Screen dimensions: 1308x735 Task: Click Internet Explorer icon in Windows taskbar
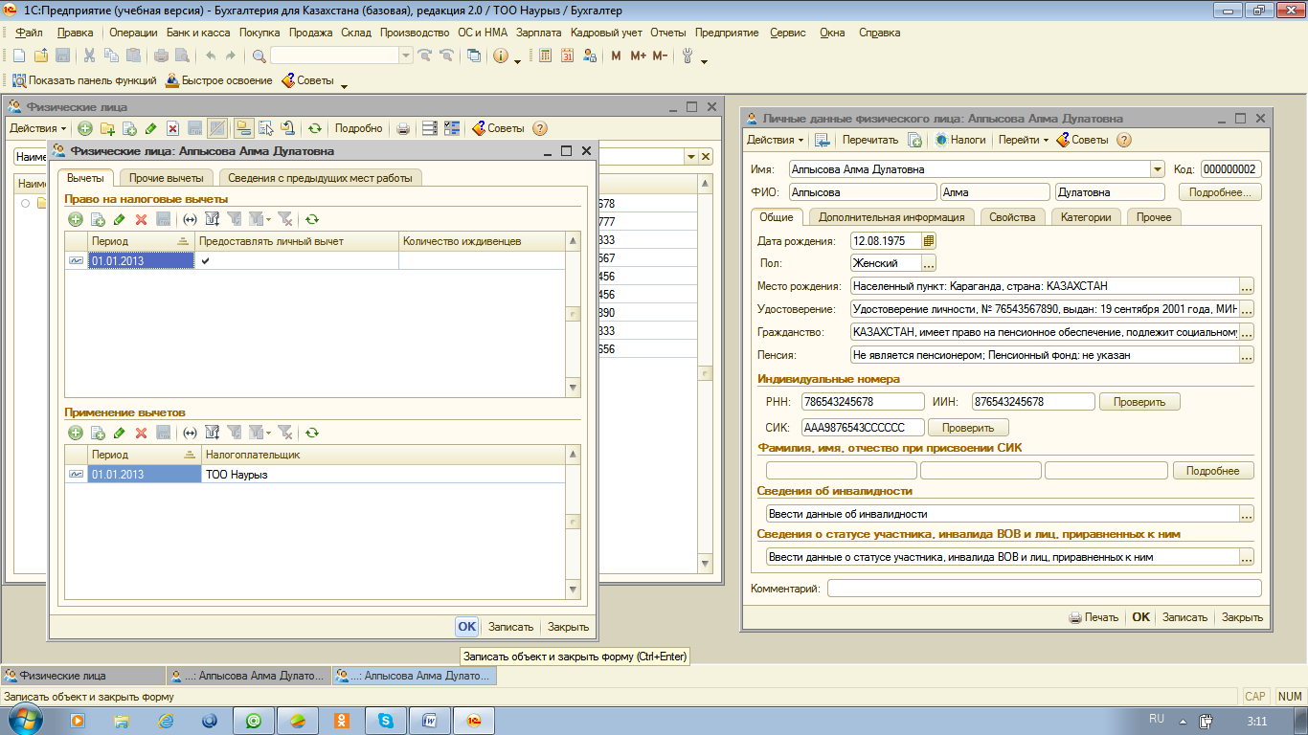[166, 720]
